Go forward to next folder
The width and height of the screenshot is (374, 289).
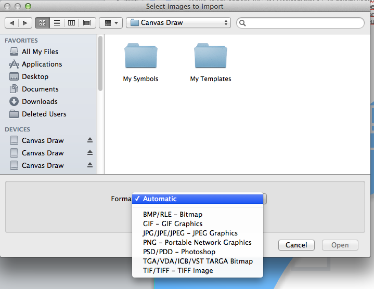[25, 23]
